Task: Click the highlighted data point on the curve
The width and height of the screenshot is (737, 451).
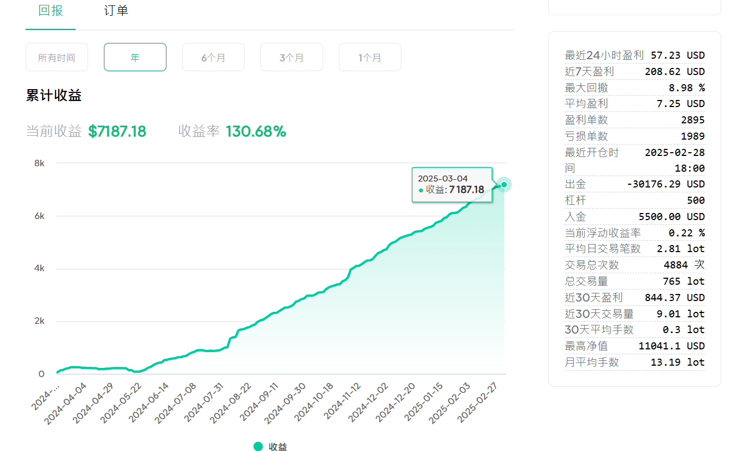Action: (x=504, y=185)
